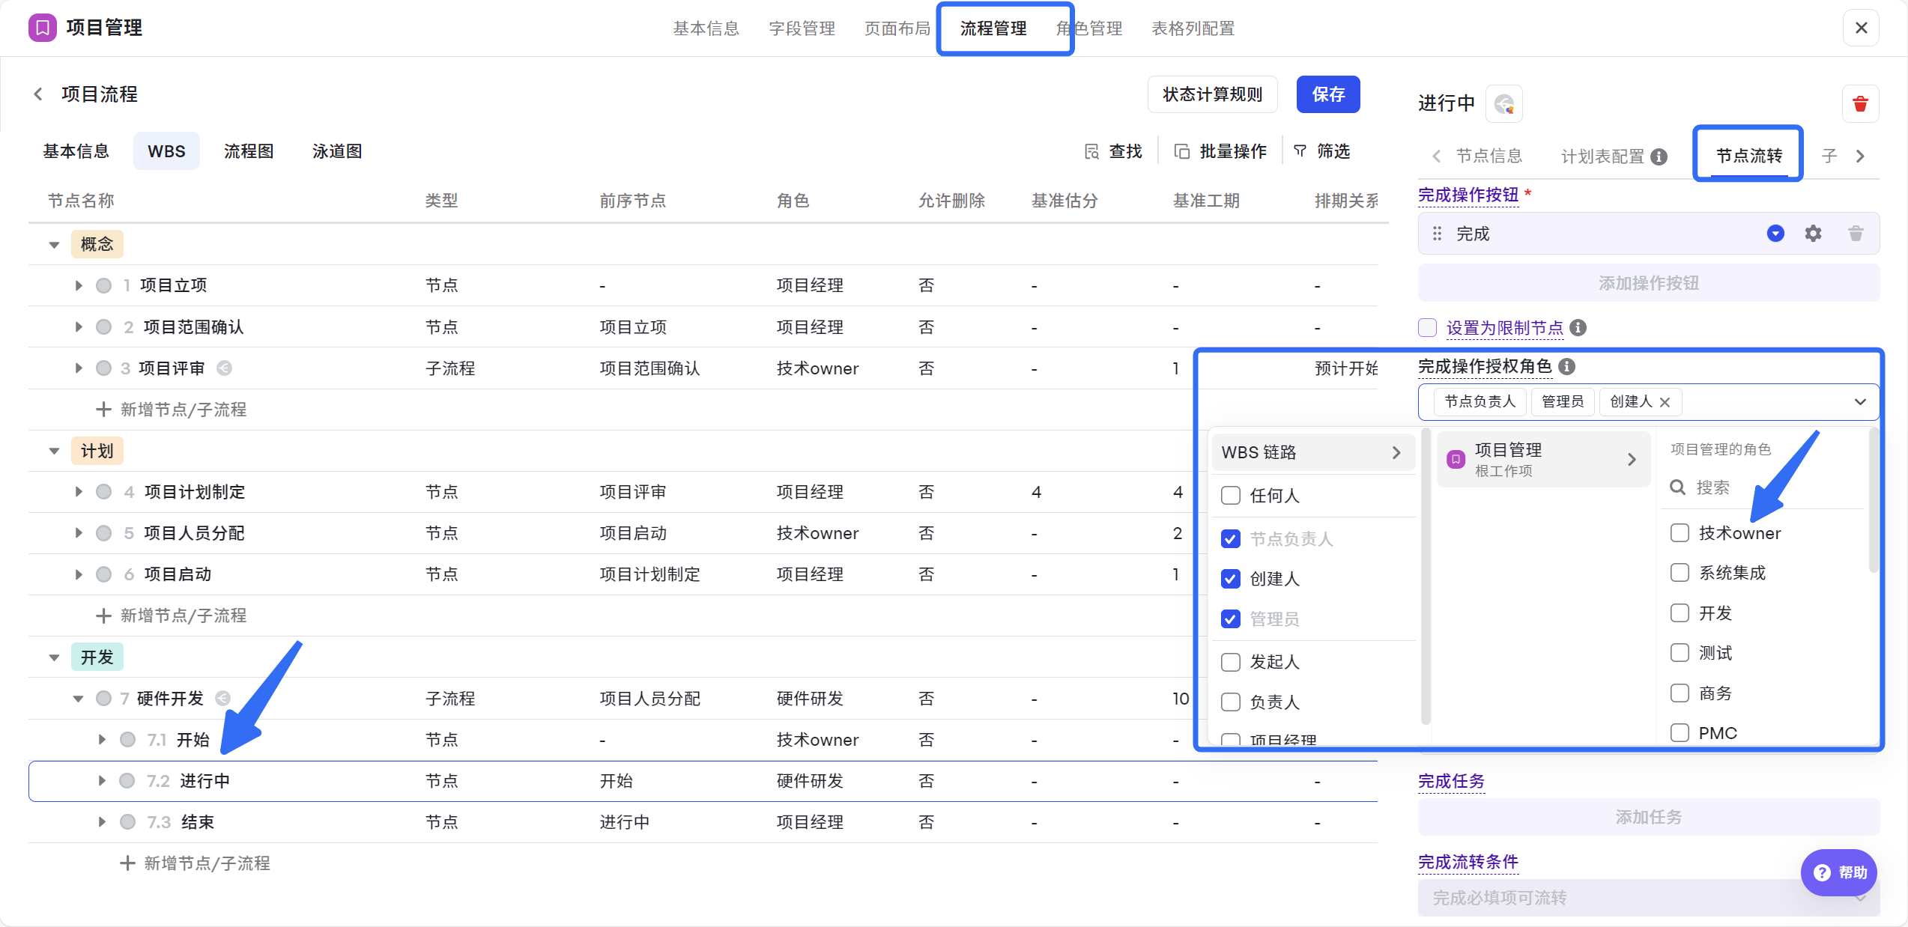Screen dimensions: 1908x927
Task: Collapse the 硬件开发 subflow row
Action: coord(79,699)
